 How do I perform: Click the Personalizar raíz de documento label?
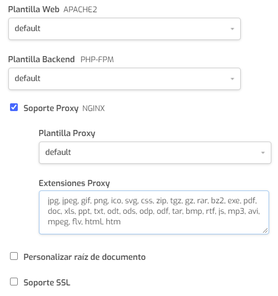pyautogui.click(x=85, y=257)
